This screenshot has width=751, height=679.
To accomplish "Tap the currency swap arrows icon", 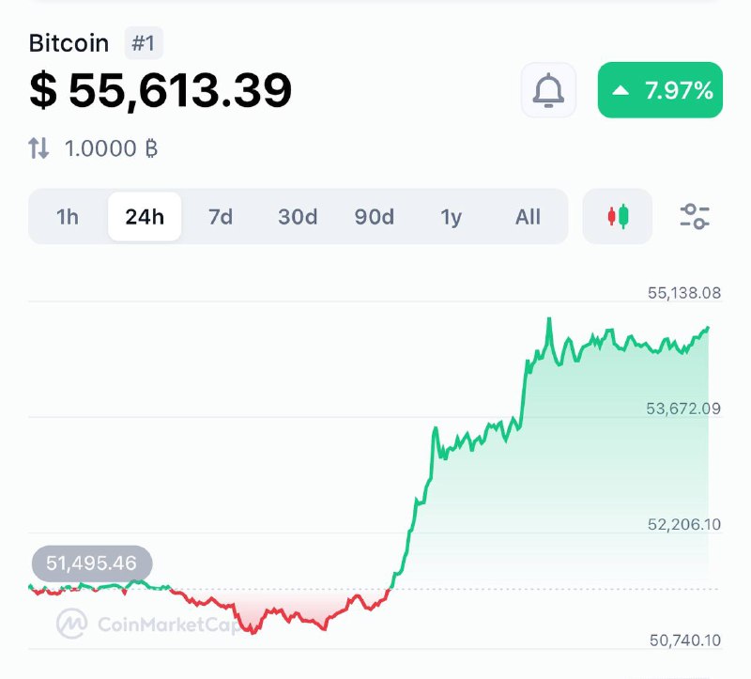I will 38,147.
